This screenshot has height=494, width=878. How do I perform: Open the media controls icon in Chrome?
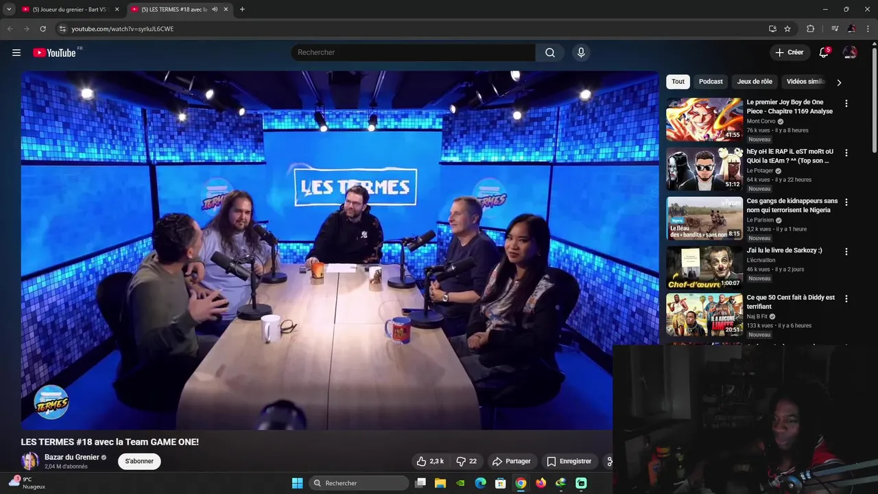[x=835, y=29]
